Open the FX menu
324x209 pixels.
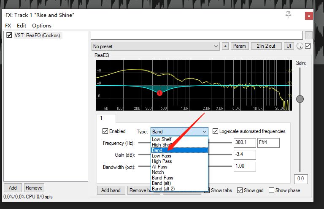pyautogui.click(x=8, y=26)
